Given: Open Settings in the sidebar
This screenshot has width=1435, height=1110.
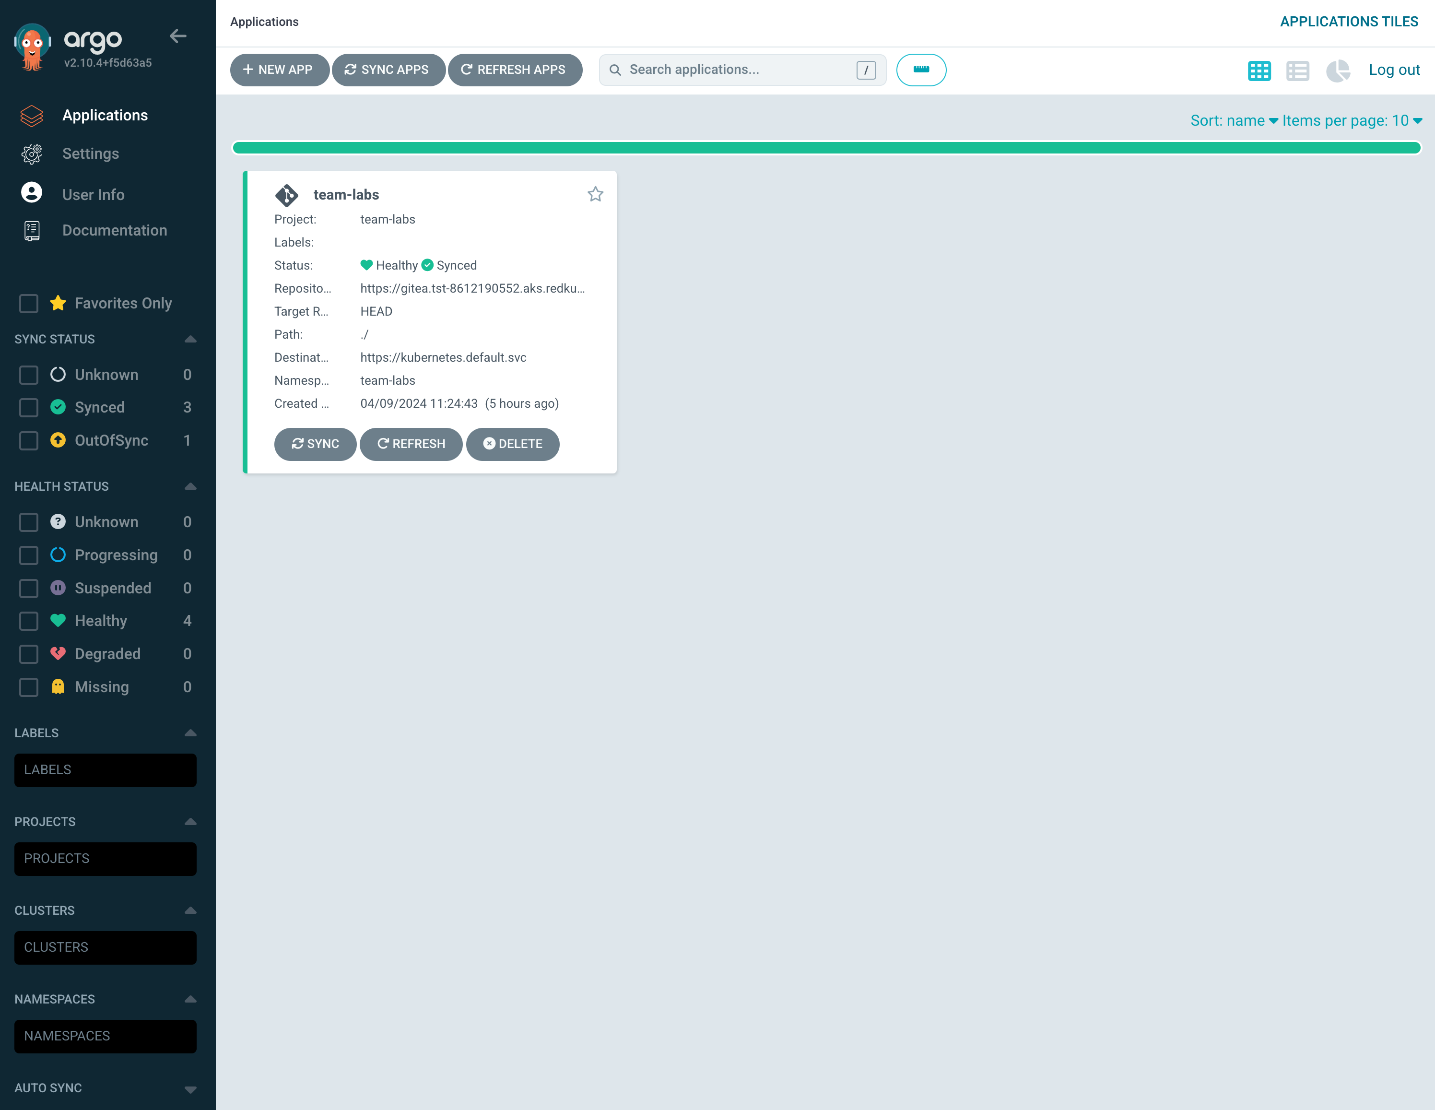Looking at the screenshot, I should pos(91,154).
